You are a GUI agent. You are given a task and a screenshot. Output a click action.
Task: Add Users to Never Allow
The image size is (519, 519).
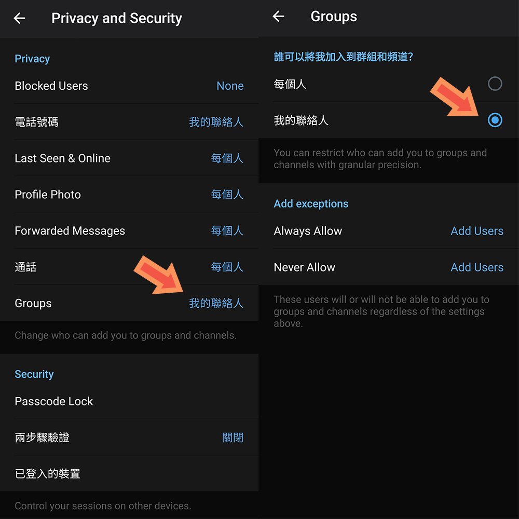coord(476,267)
